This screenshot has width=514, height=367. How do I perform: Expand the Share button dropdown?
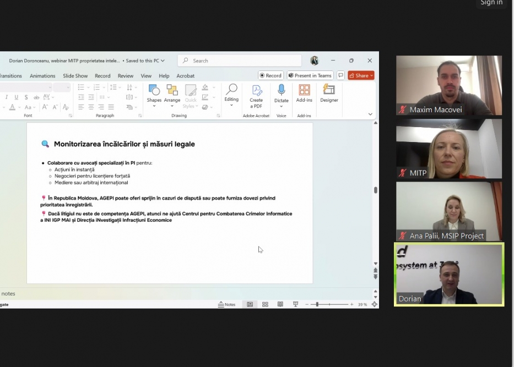tap(372, 75)
